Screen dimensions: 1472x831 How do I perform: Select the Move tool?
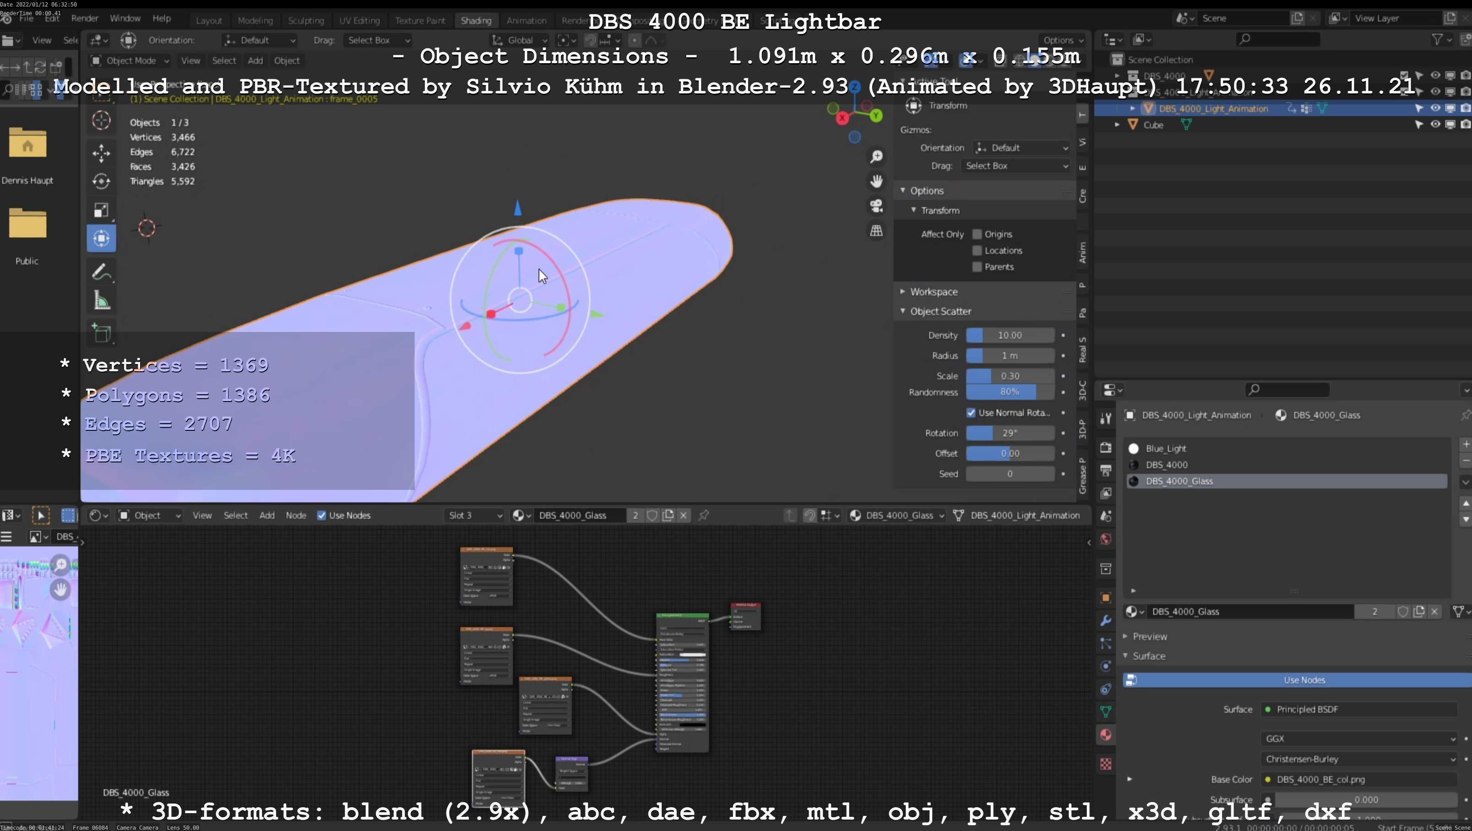(101, 152)
